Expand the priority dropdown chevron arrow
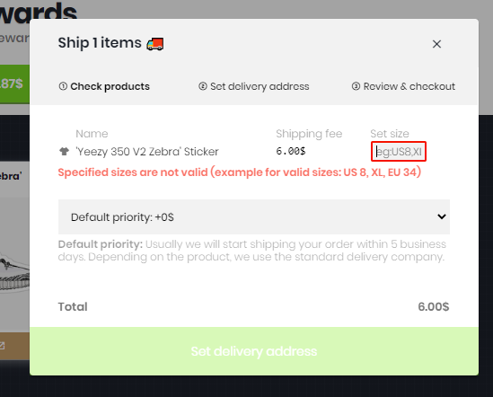This screenshot has height=397, width=493. click(x=442, y=216)
